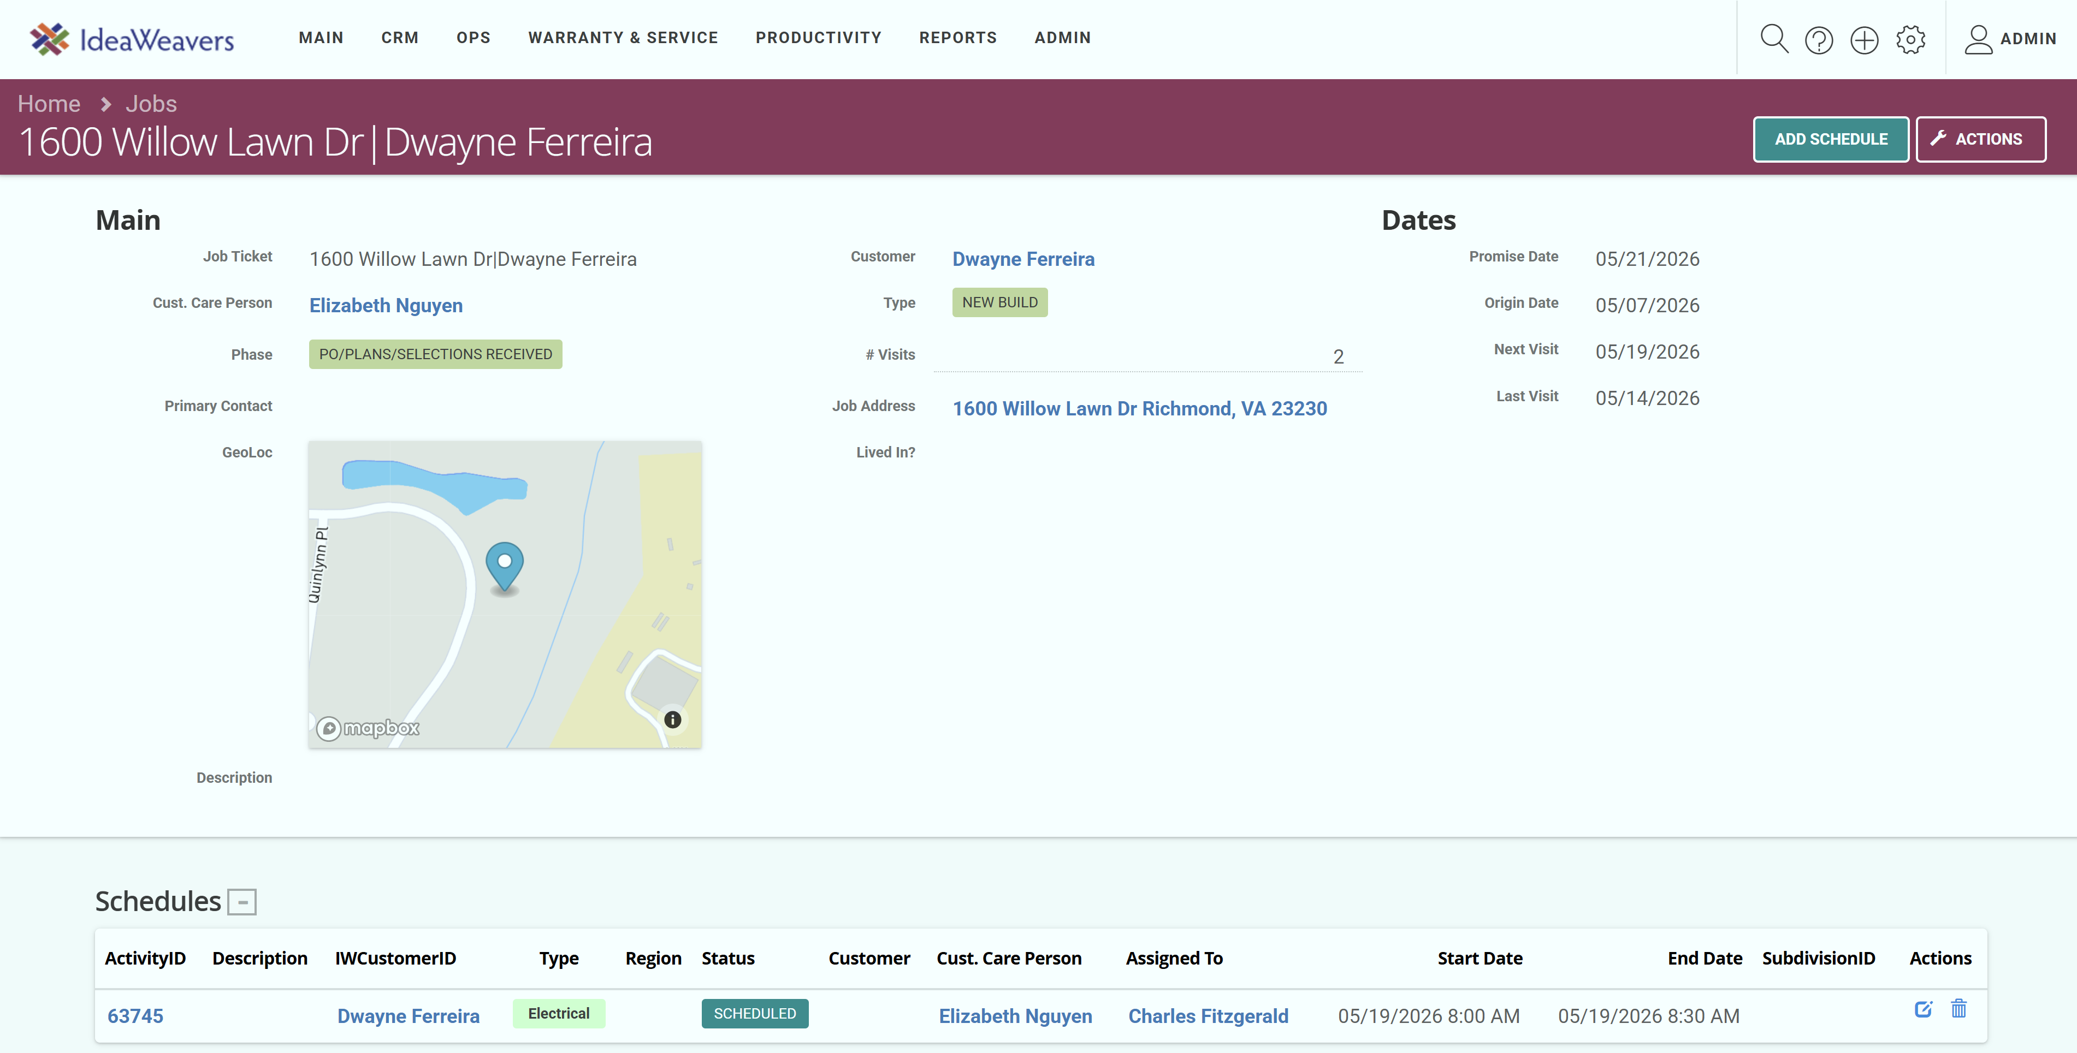This screenshot has height=1053, width=2077.
Task: Go to Home breadcrumb
Action: pos(49,104)
